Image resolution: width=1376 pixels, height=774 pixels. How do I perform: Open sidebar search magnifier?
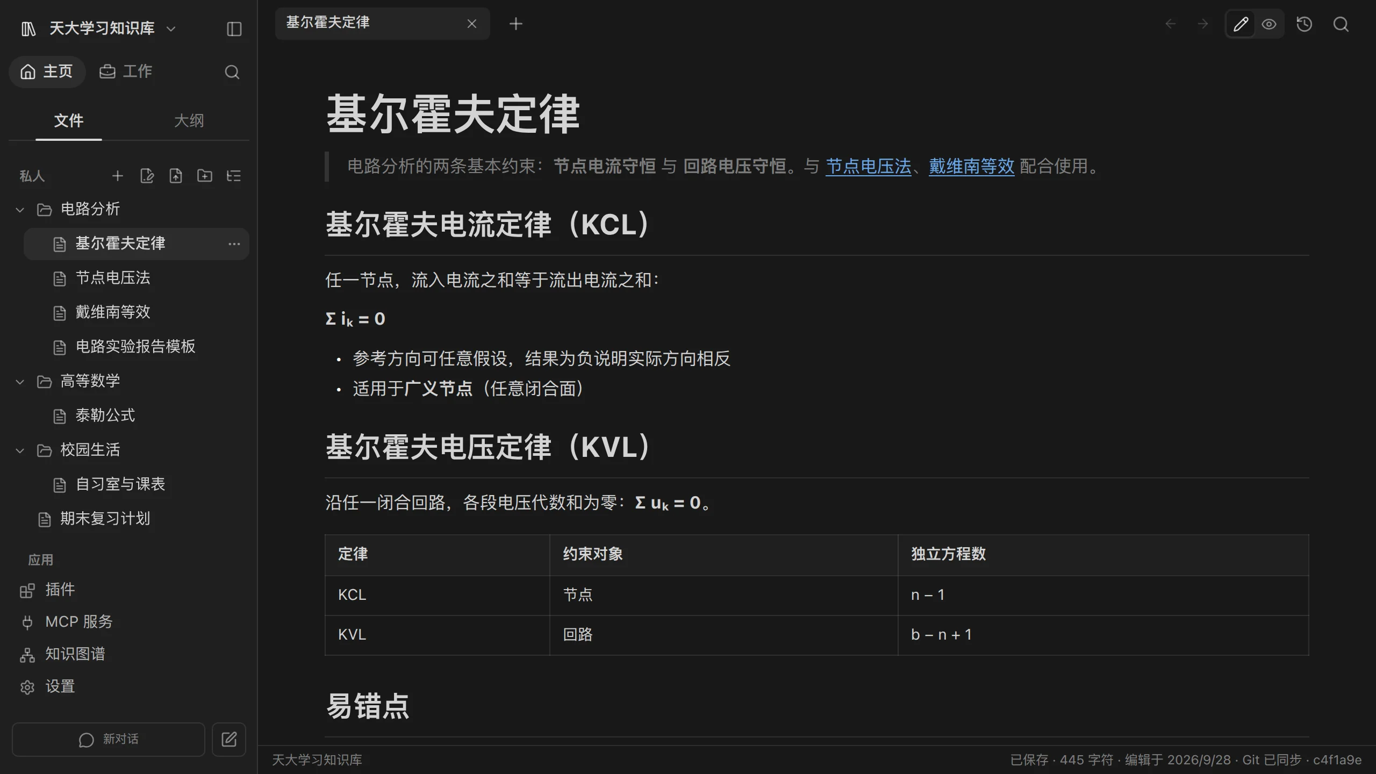coord(232,71)
